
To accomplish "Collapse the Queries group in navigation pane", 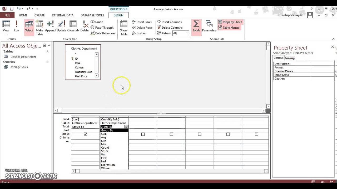I will tap(47, 62).
